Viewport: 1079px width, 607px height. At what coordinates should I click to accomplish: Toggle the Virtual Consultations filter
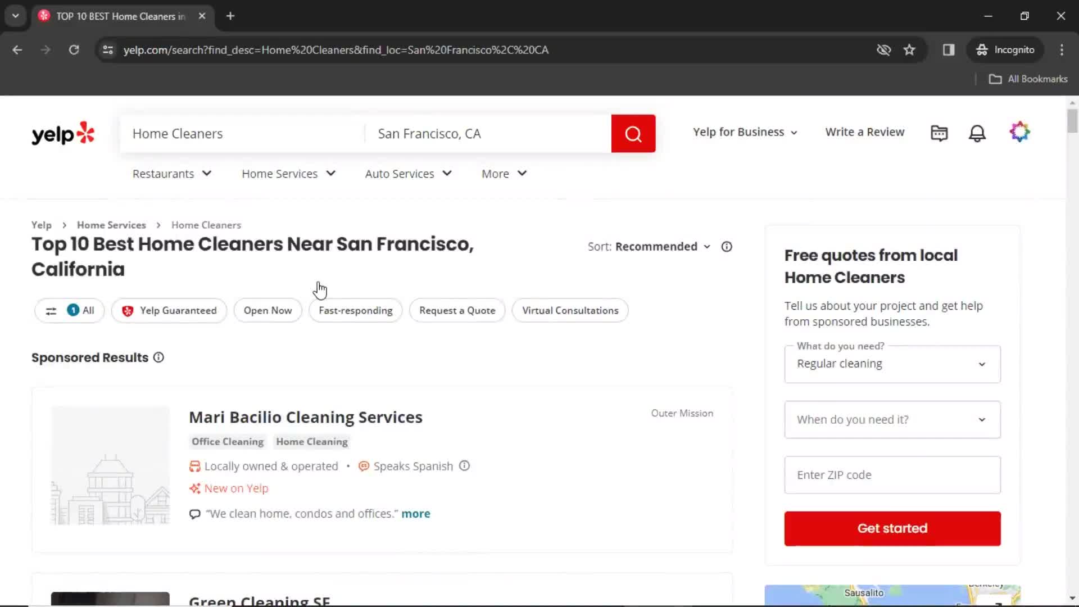point(570,311)
